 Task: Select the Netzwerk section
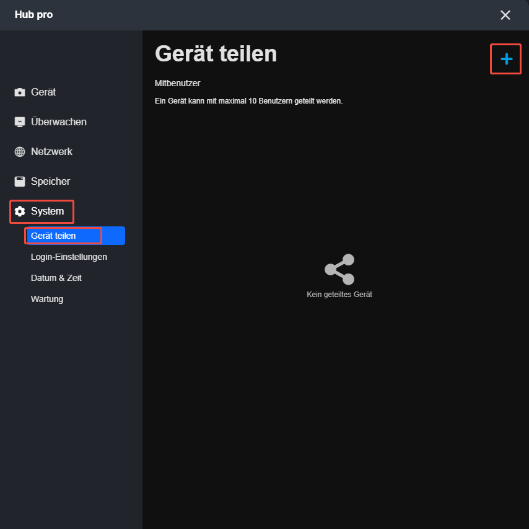[x=43, y=152]
